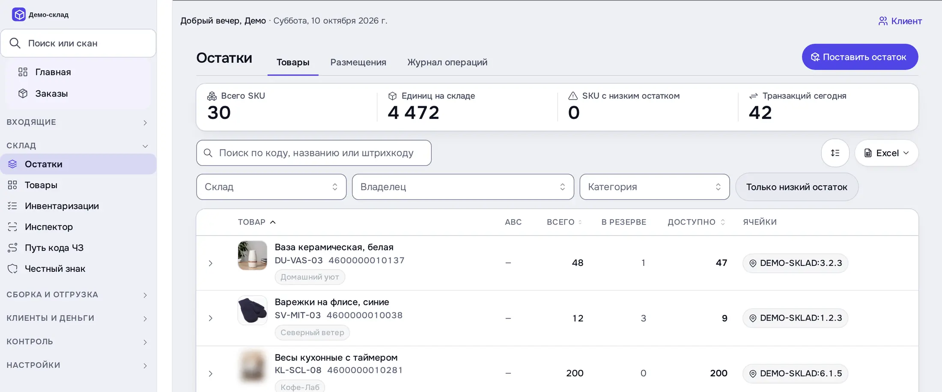Image resolution: width=942 pixels, height=392 pixels.
Task: Click the Демо-склад logo icon
Action: coord(19,15)
